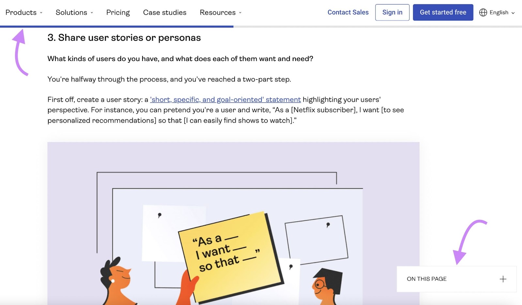Screen dimensions: 522x305
Task: Select the Case studies menu item
Action: click(x=164, y=12)
